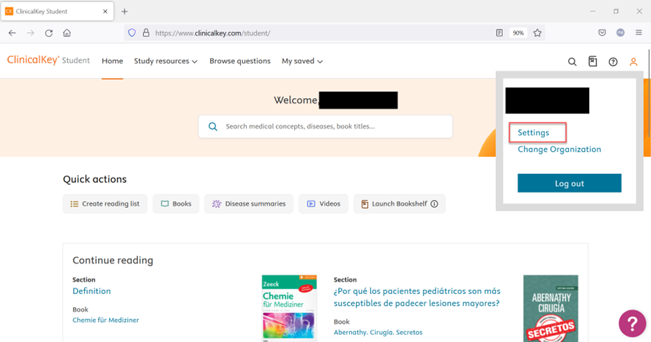Click the browser reload icon
651x342 pixels.
(x=49, y=33)
